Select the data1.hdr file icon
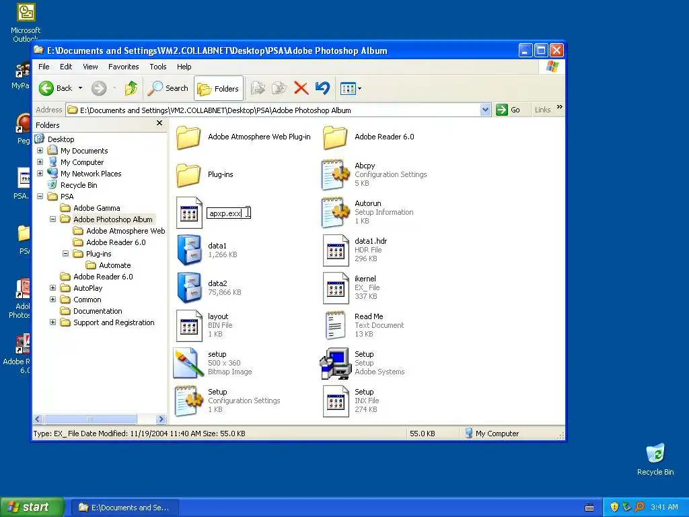This screenshot has height=517, width=689. 336,250
